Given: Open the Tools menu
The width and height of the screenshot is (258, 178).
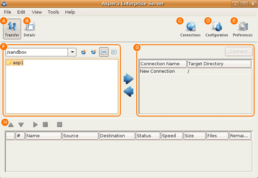Looking at the screenshot, I should pos(53,12).
